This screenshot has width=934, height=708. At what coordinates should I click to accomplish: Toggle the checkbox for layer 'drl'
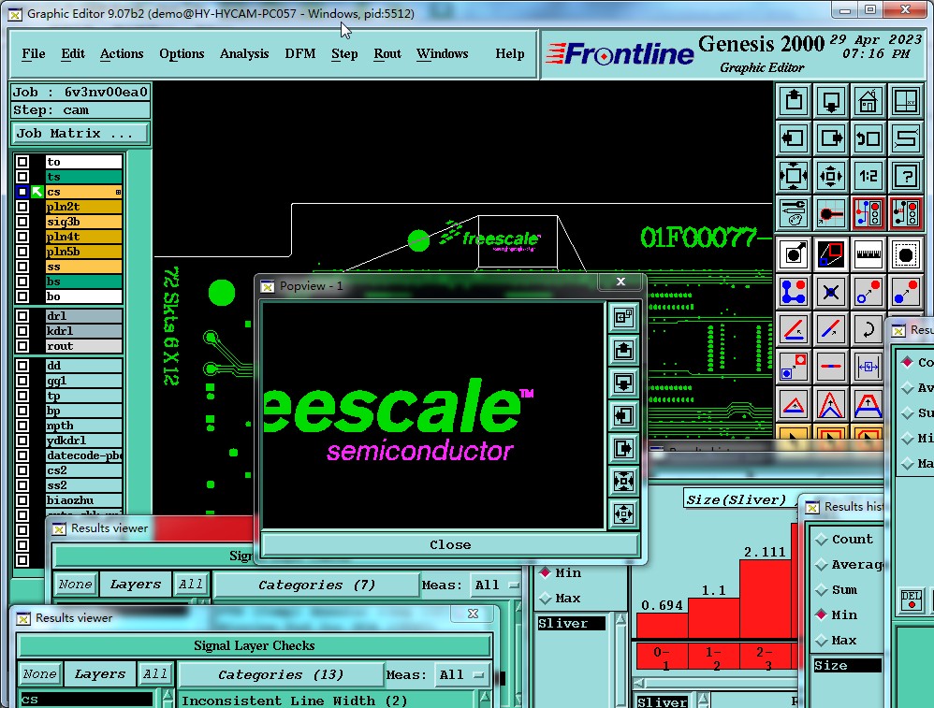click(22, 316)
